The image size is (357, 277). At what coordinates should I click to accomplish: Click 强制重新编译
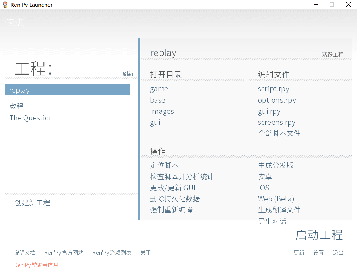click(x=171, y=210)
